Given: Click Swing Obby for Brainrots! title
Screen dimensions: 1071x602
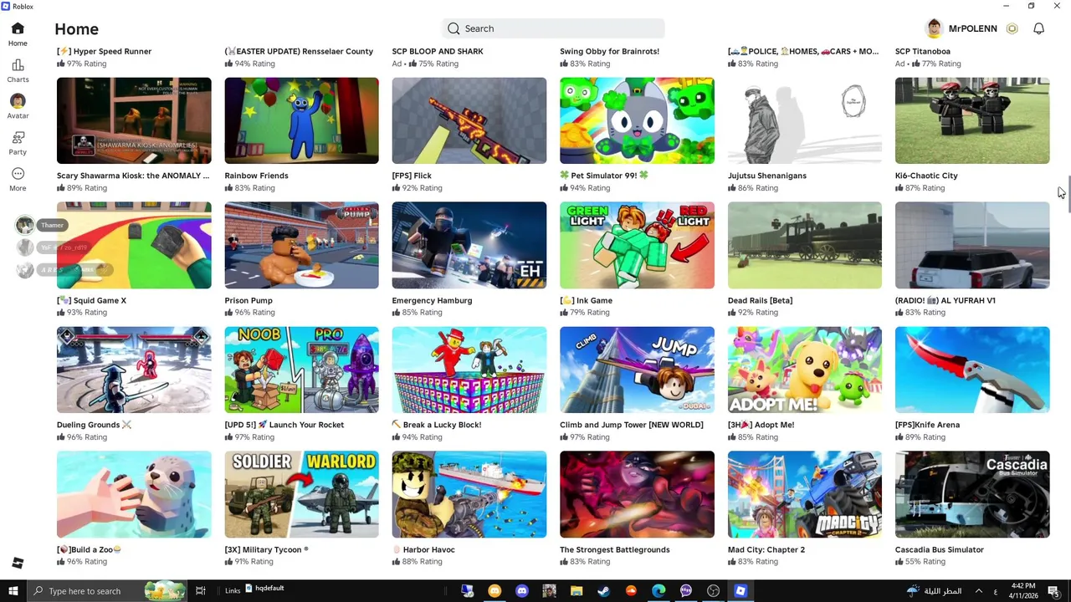Looking at the screenshot, I should [610, 51].
